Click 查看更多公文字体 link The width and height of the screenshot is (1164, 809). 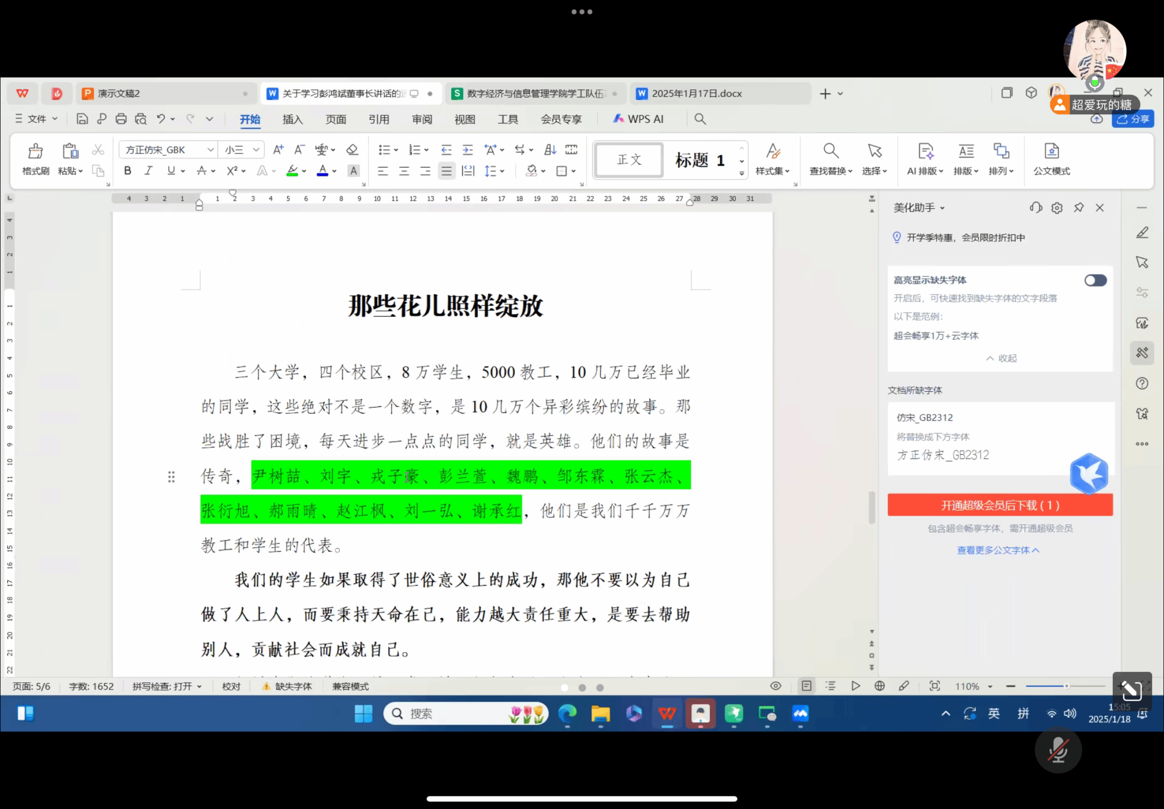[997, 550]
